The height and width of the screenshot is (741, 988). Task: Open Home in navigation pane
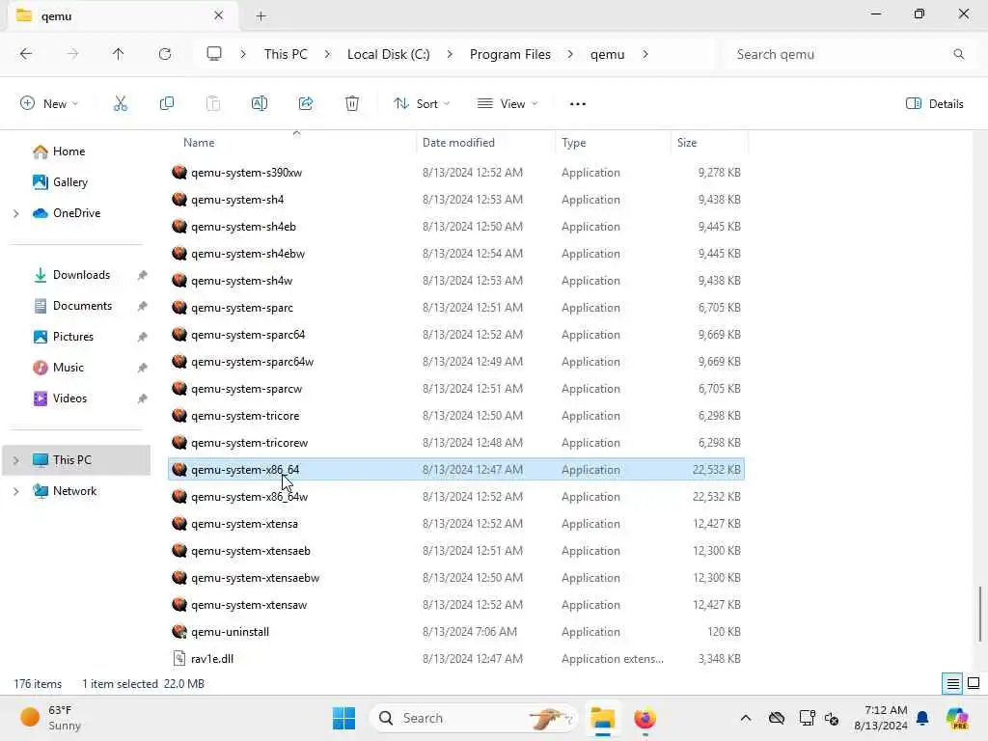(69, 151)
